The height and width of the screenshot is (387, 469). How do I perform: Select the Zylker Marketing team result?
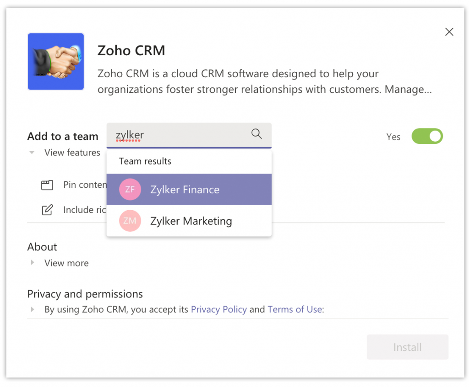click(191, 221)
